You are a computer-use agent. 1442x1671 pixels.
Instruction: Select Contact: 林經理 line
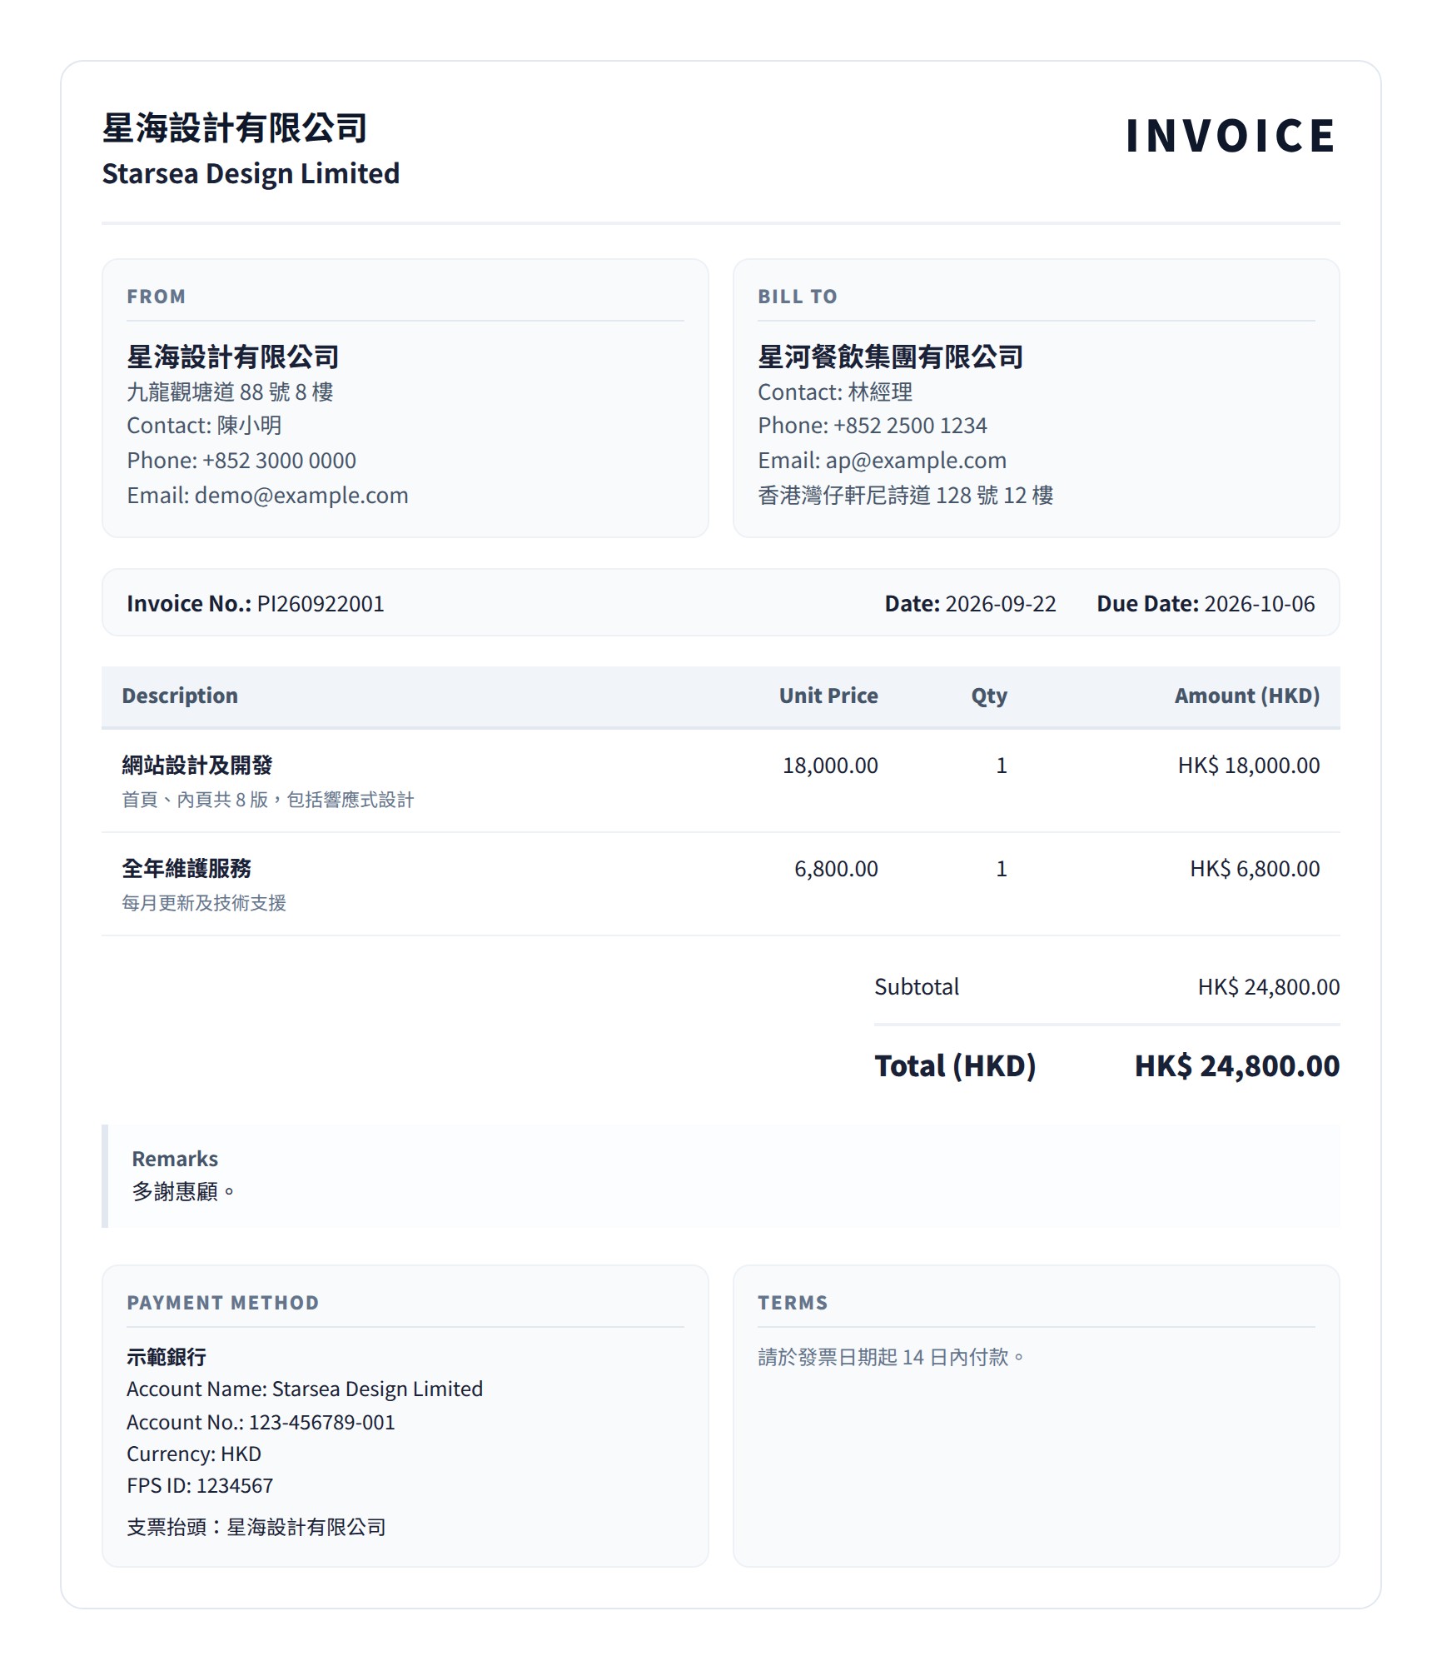coord(835,392)
